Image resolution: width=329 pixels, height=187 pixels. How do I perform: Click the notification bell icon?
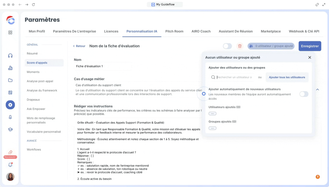(10, 165)
